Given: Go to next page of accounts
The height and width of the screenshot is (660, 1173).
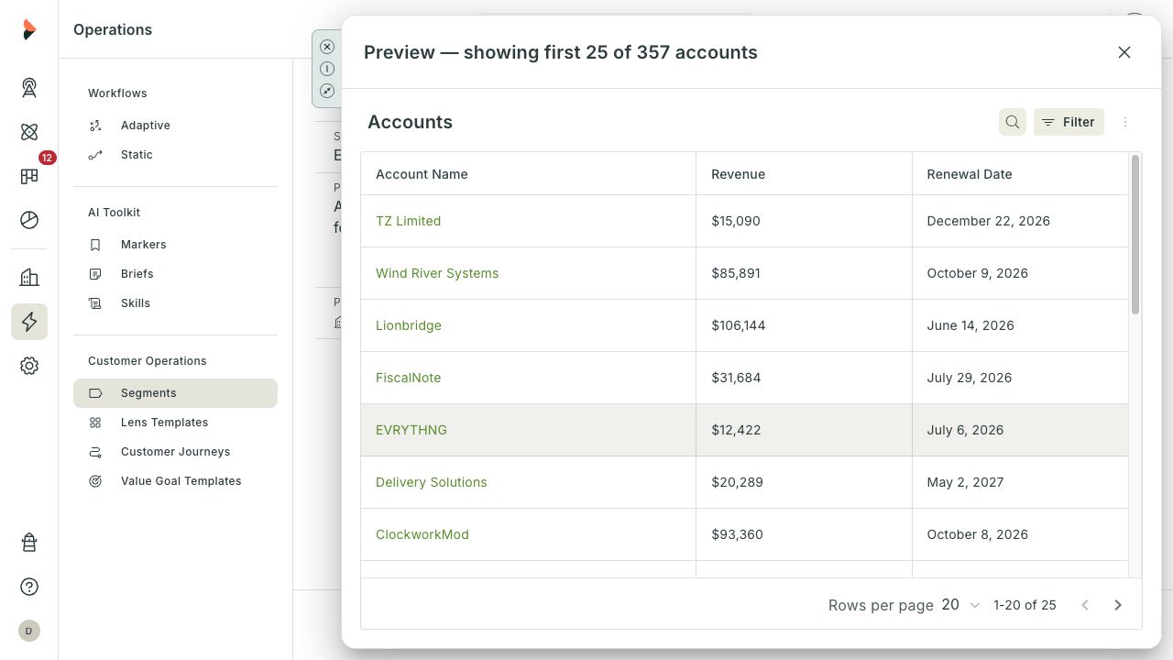Looking at the screenshot, I should pyautogui.click(x=1118, y=605).
